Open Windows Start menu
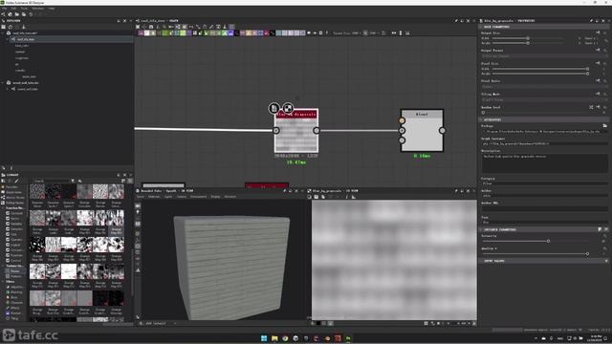 264,338
